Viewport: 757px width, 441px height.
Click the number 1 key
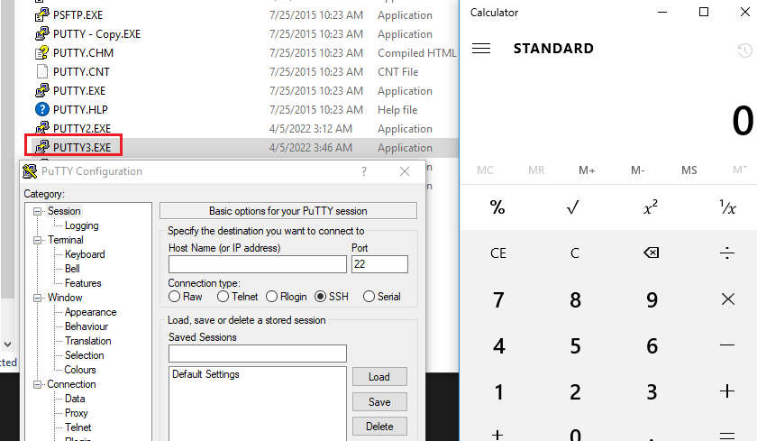[498, 391]
